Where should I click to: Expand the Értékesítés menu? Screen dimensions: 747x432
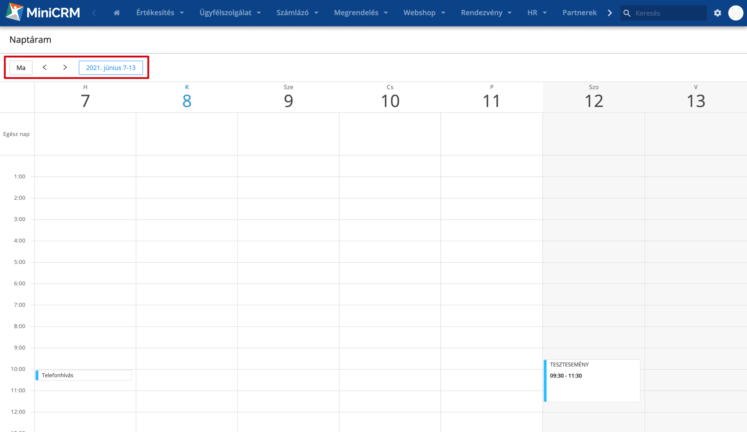point(160,12)
